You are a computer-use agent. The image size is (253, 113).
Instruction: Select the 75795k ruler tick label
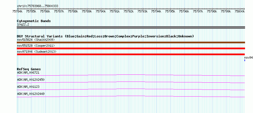[170, 11]
